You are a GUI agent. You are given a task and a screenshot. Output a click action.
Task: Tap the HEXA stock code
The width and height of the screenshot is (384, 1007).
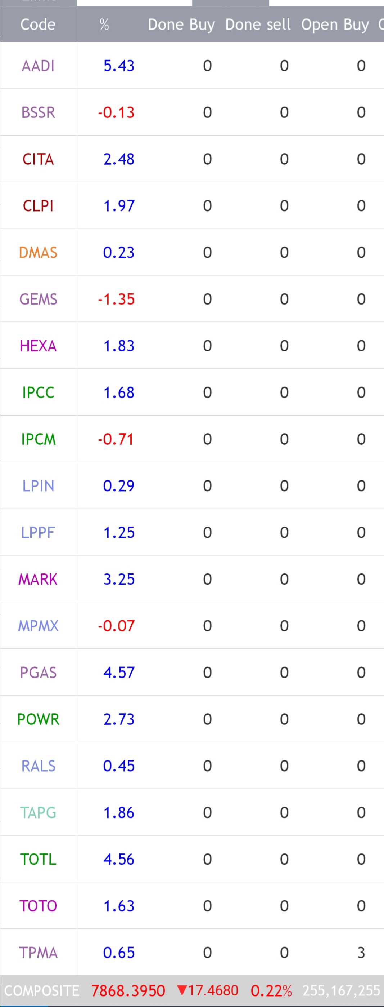[x=38, y=346]
